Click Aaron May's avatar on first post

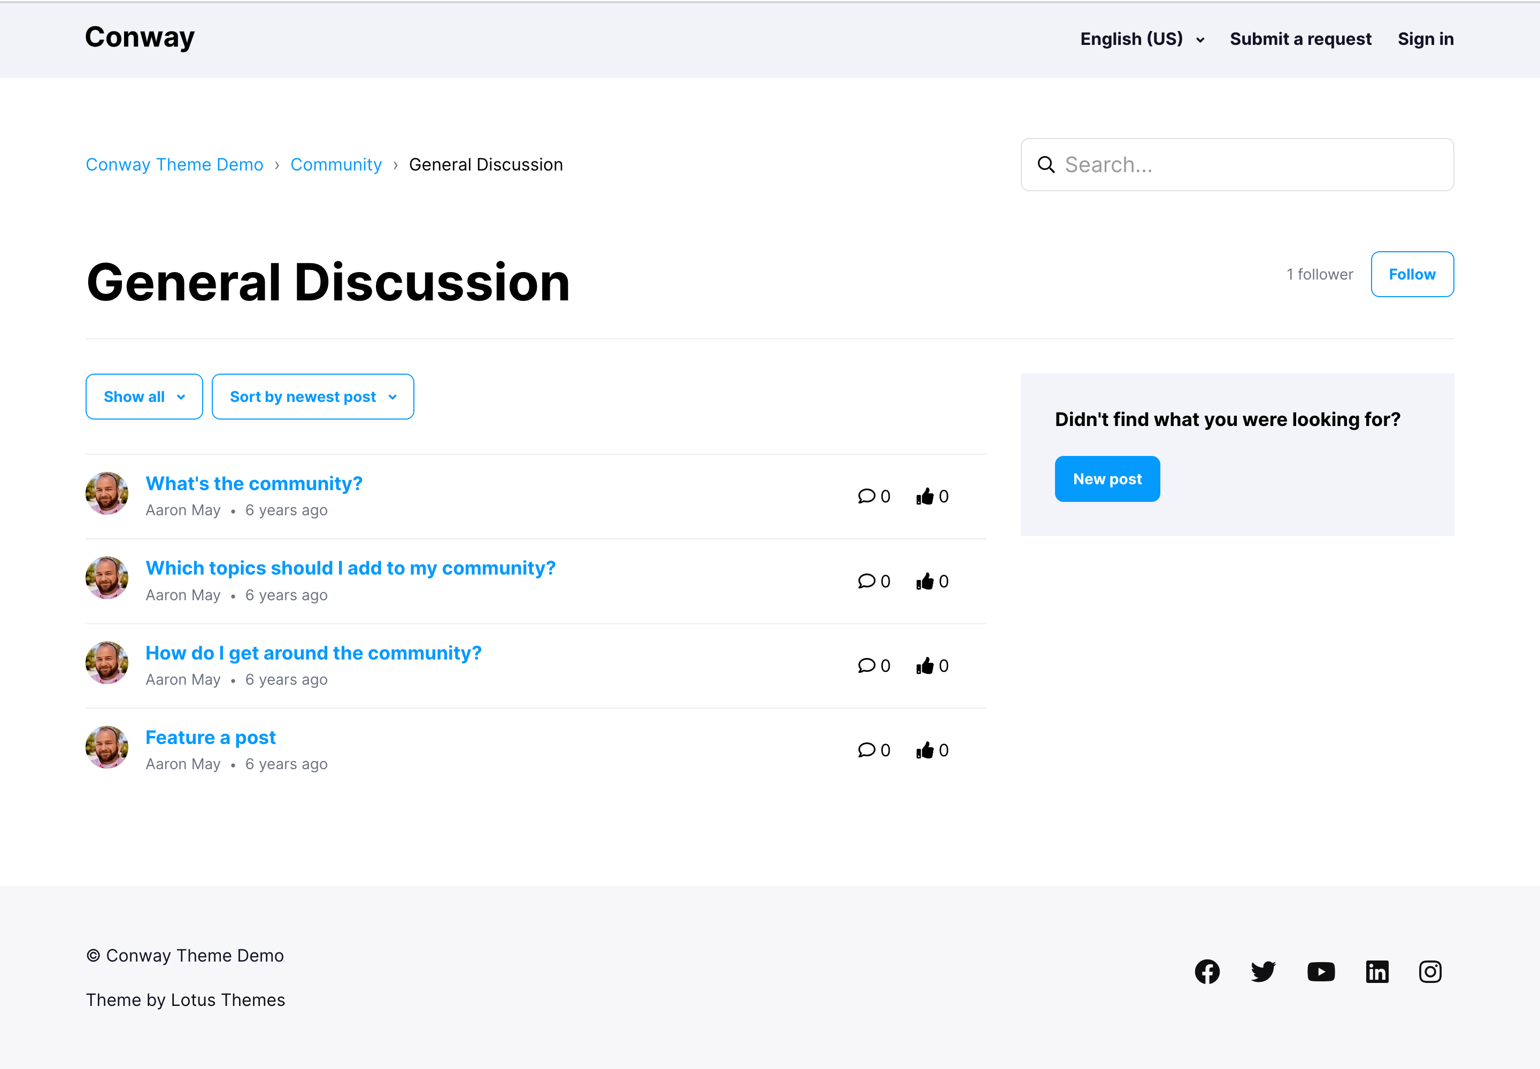coord(107,494)
